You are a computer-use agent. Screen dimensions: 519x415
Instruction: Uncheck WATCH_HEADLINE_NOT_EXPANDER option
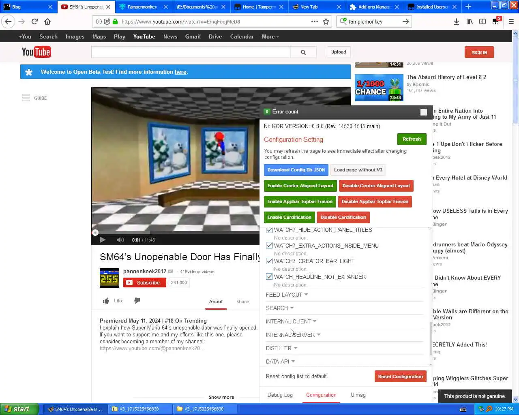pyautogui.click(x=269, y=276)
